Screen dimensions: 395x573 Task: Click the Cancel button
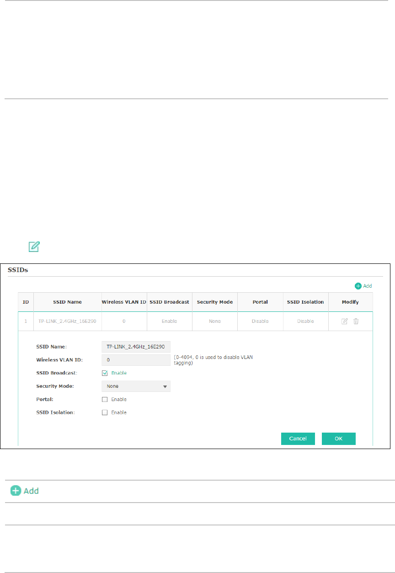[298, 439]
